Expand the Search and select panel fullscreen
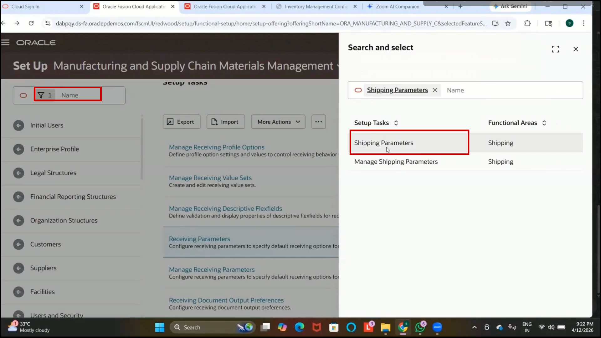This screenshot has height=338, width=601. [555, 49]
